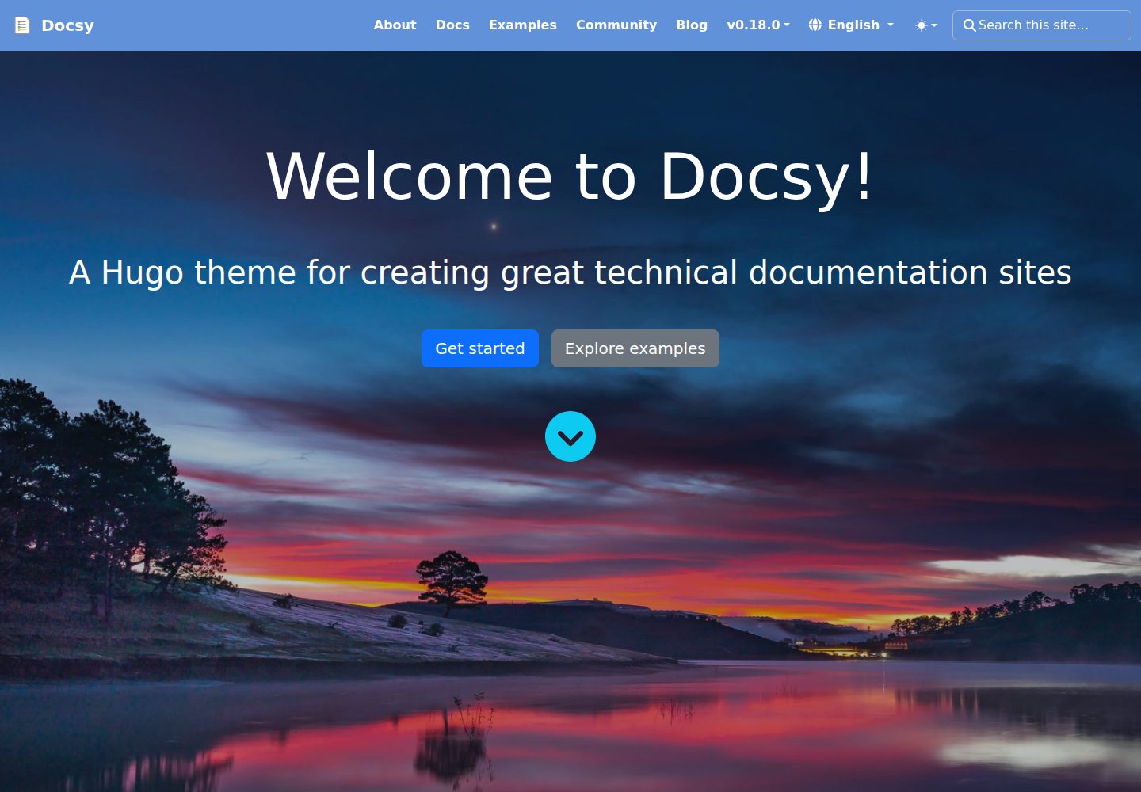Click the Hugo theme tagline text

[x=570, y=272]
